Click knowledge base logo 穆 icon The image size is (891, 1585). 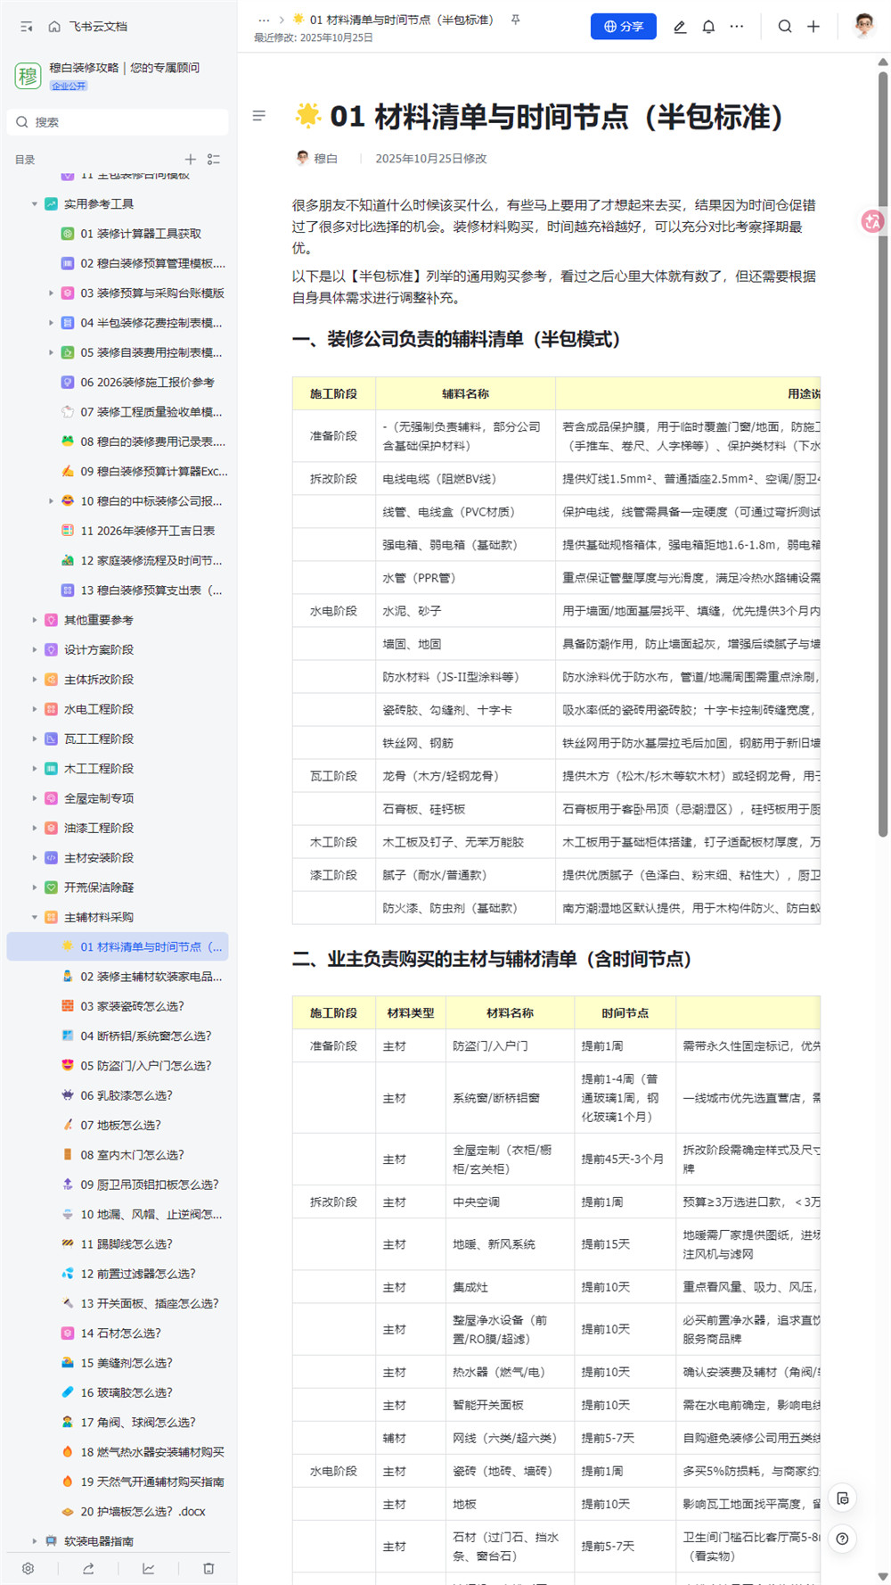pos(28,76)
